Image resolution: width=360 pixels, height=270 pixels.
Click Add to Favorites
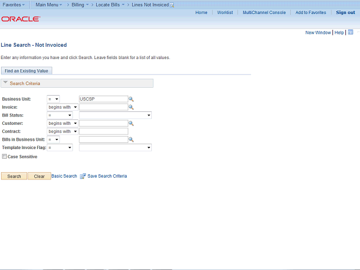pyautogui.click(x=310, y=12)
